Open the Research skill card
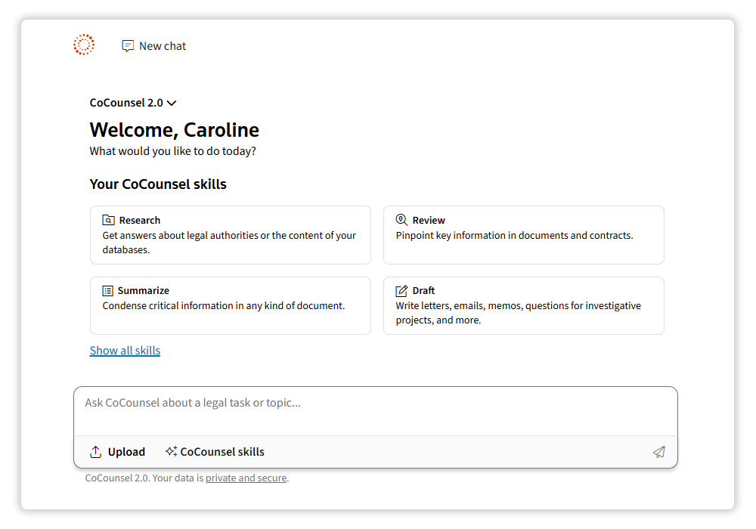Viewport: 756px width, 529px height. point(230,235)
